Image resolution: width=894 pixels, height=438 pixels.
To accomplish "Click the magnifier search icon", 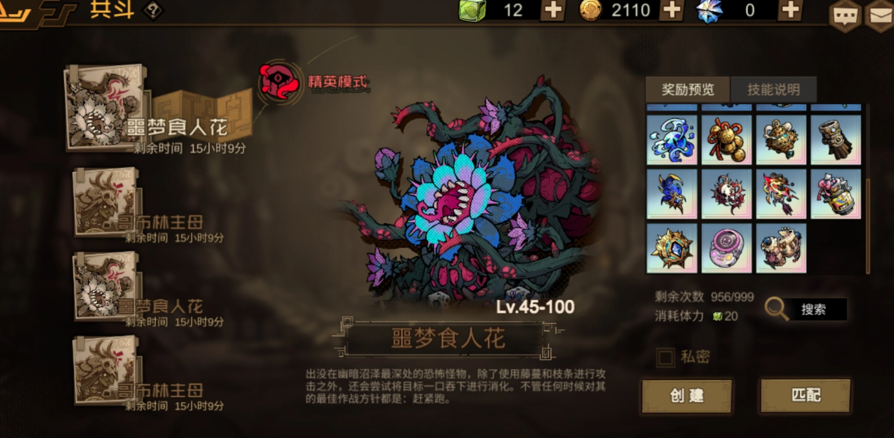I will click(x=776, y=309).
